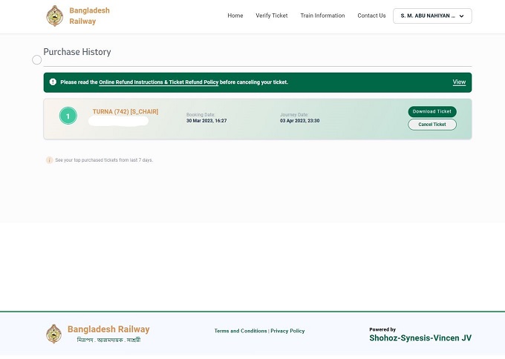The image size is (505, 359).
Task: Click journey date 03 Apr 2023, 23:30
Action: pyautogui.click(x=299, y=121)
